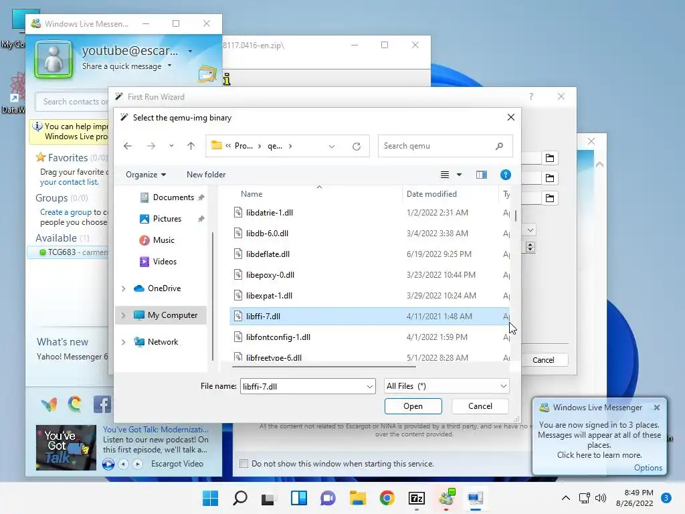The height and width of the screenshot is (514, 685).
Task: Go up one folder level
Action: pyautogui.click(x=191, y=146)
